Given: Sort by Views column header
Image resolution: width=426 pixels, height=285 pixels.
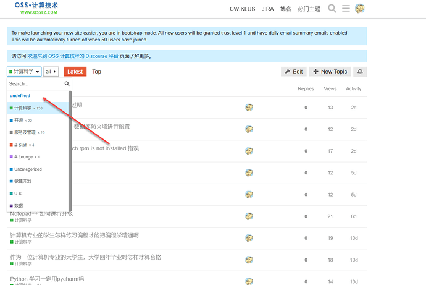Looking at the screenshot, I should [x=330, y=88].
